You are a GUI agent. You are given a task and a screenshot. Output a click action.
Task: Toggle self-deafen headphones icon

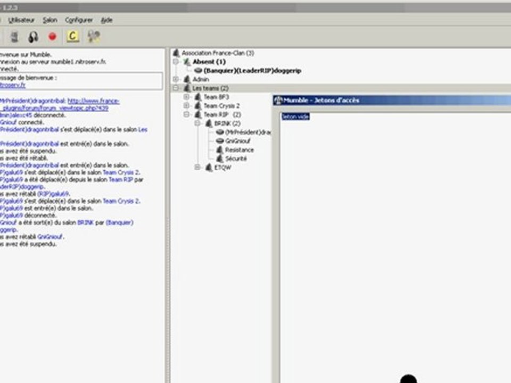33,37
